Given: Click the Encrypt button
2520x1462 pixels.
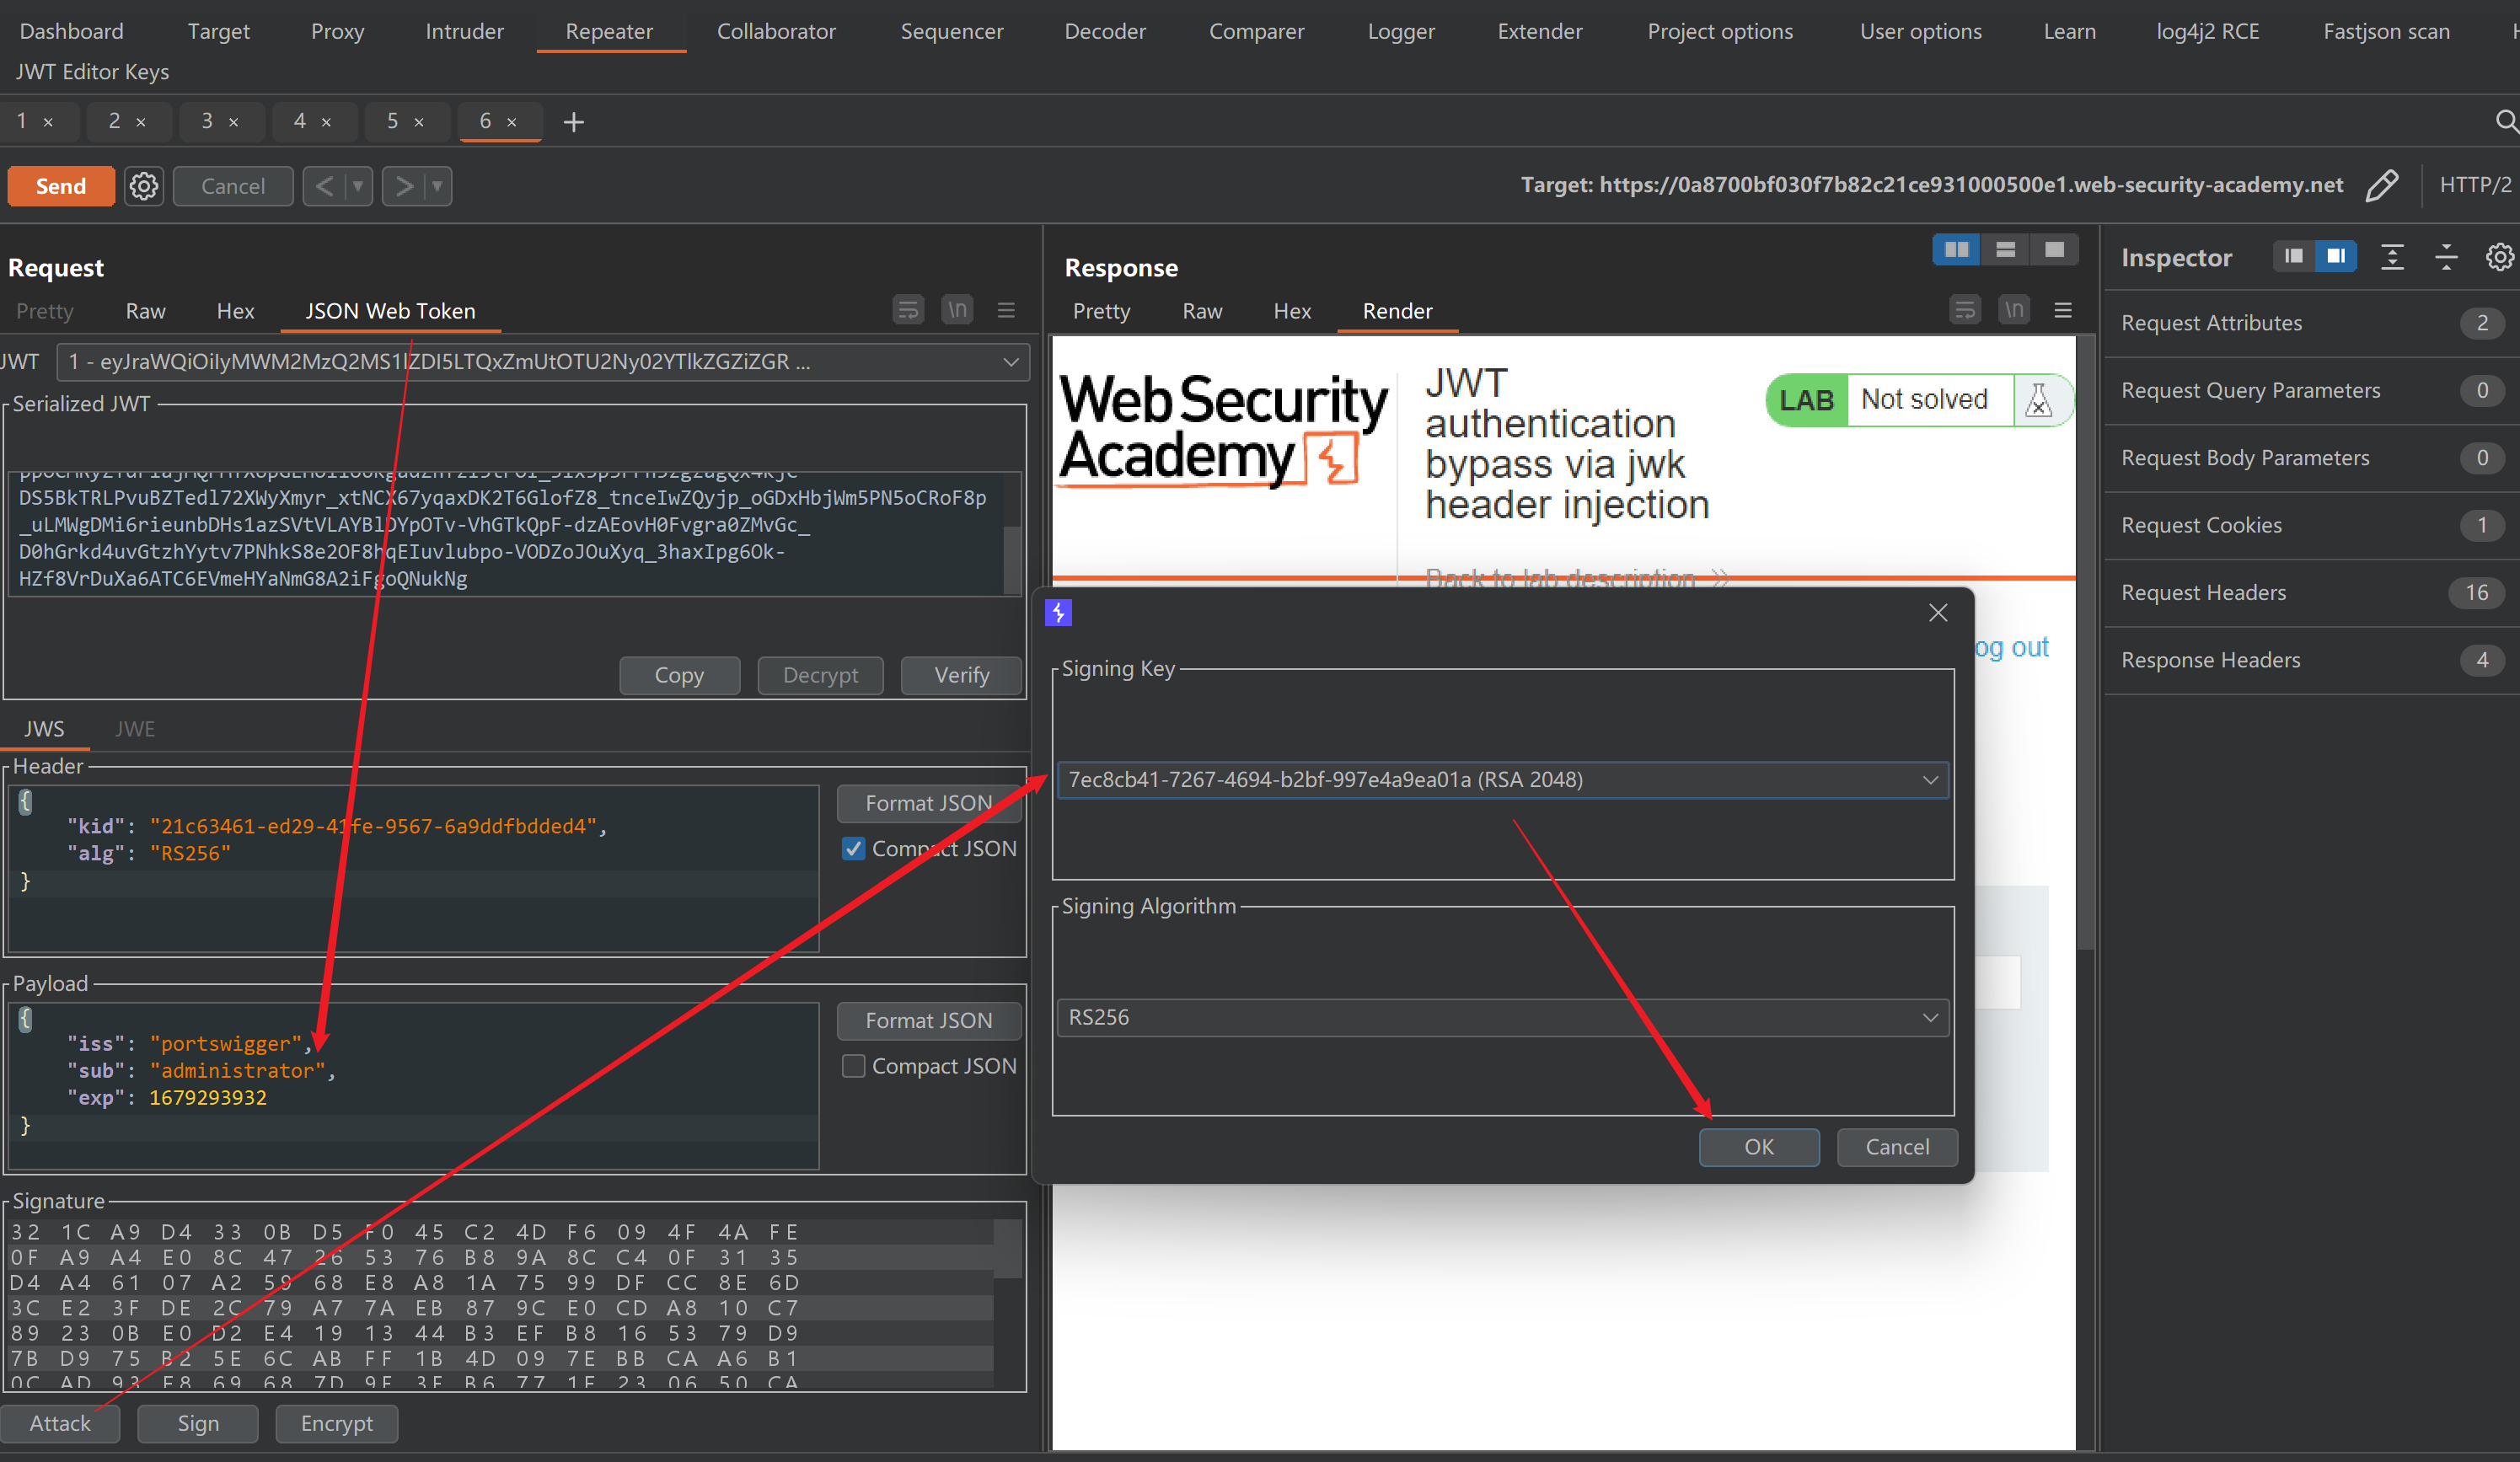Looking at the screenshot, I should tap(336, 1423).
